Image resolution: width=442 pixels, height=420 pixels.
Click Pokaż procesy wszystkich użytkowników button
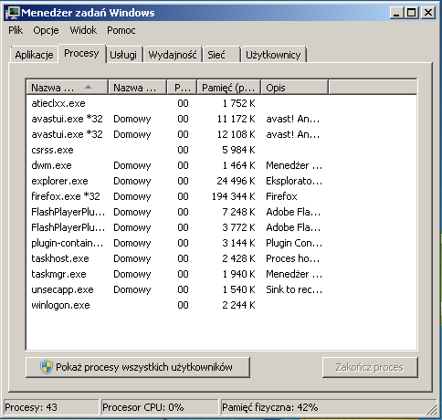138,367
